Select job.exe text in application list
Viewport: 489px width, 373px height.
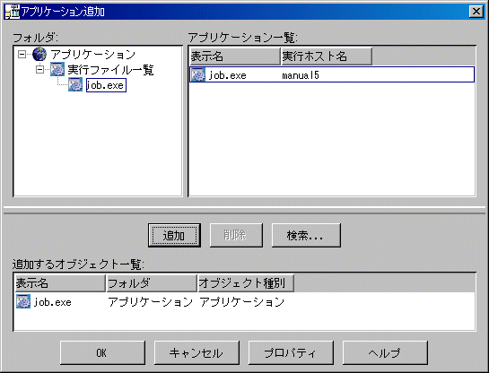point(227,75)
